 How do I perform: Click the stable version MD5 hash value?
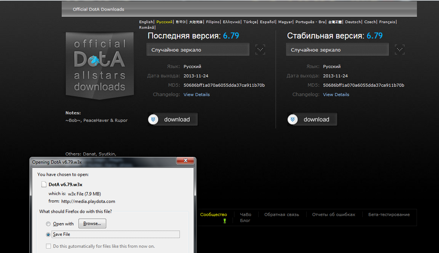pos(364,85)
